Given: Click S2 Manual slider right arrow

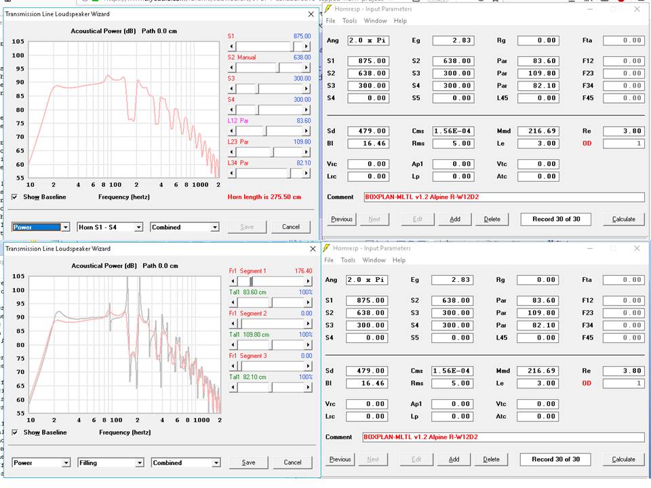Looking at the screenshot, I should click(307, 68).
